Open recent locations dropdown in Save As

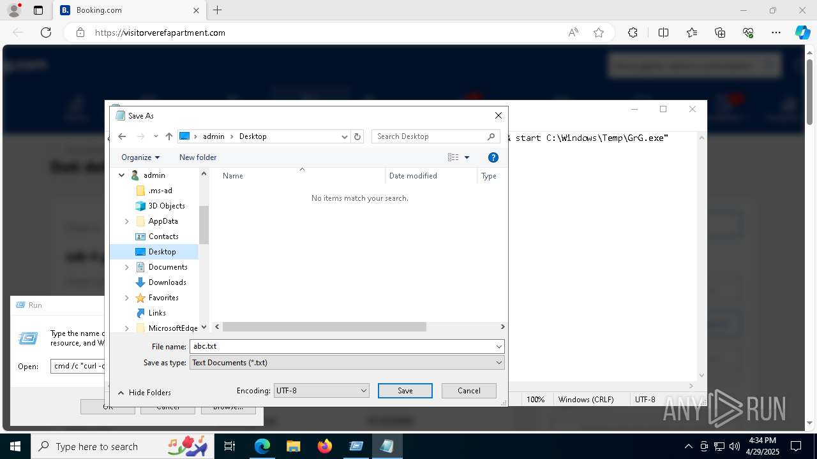156,136
